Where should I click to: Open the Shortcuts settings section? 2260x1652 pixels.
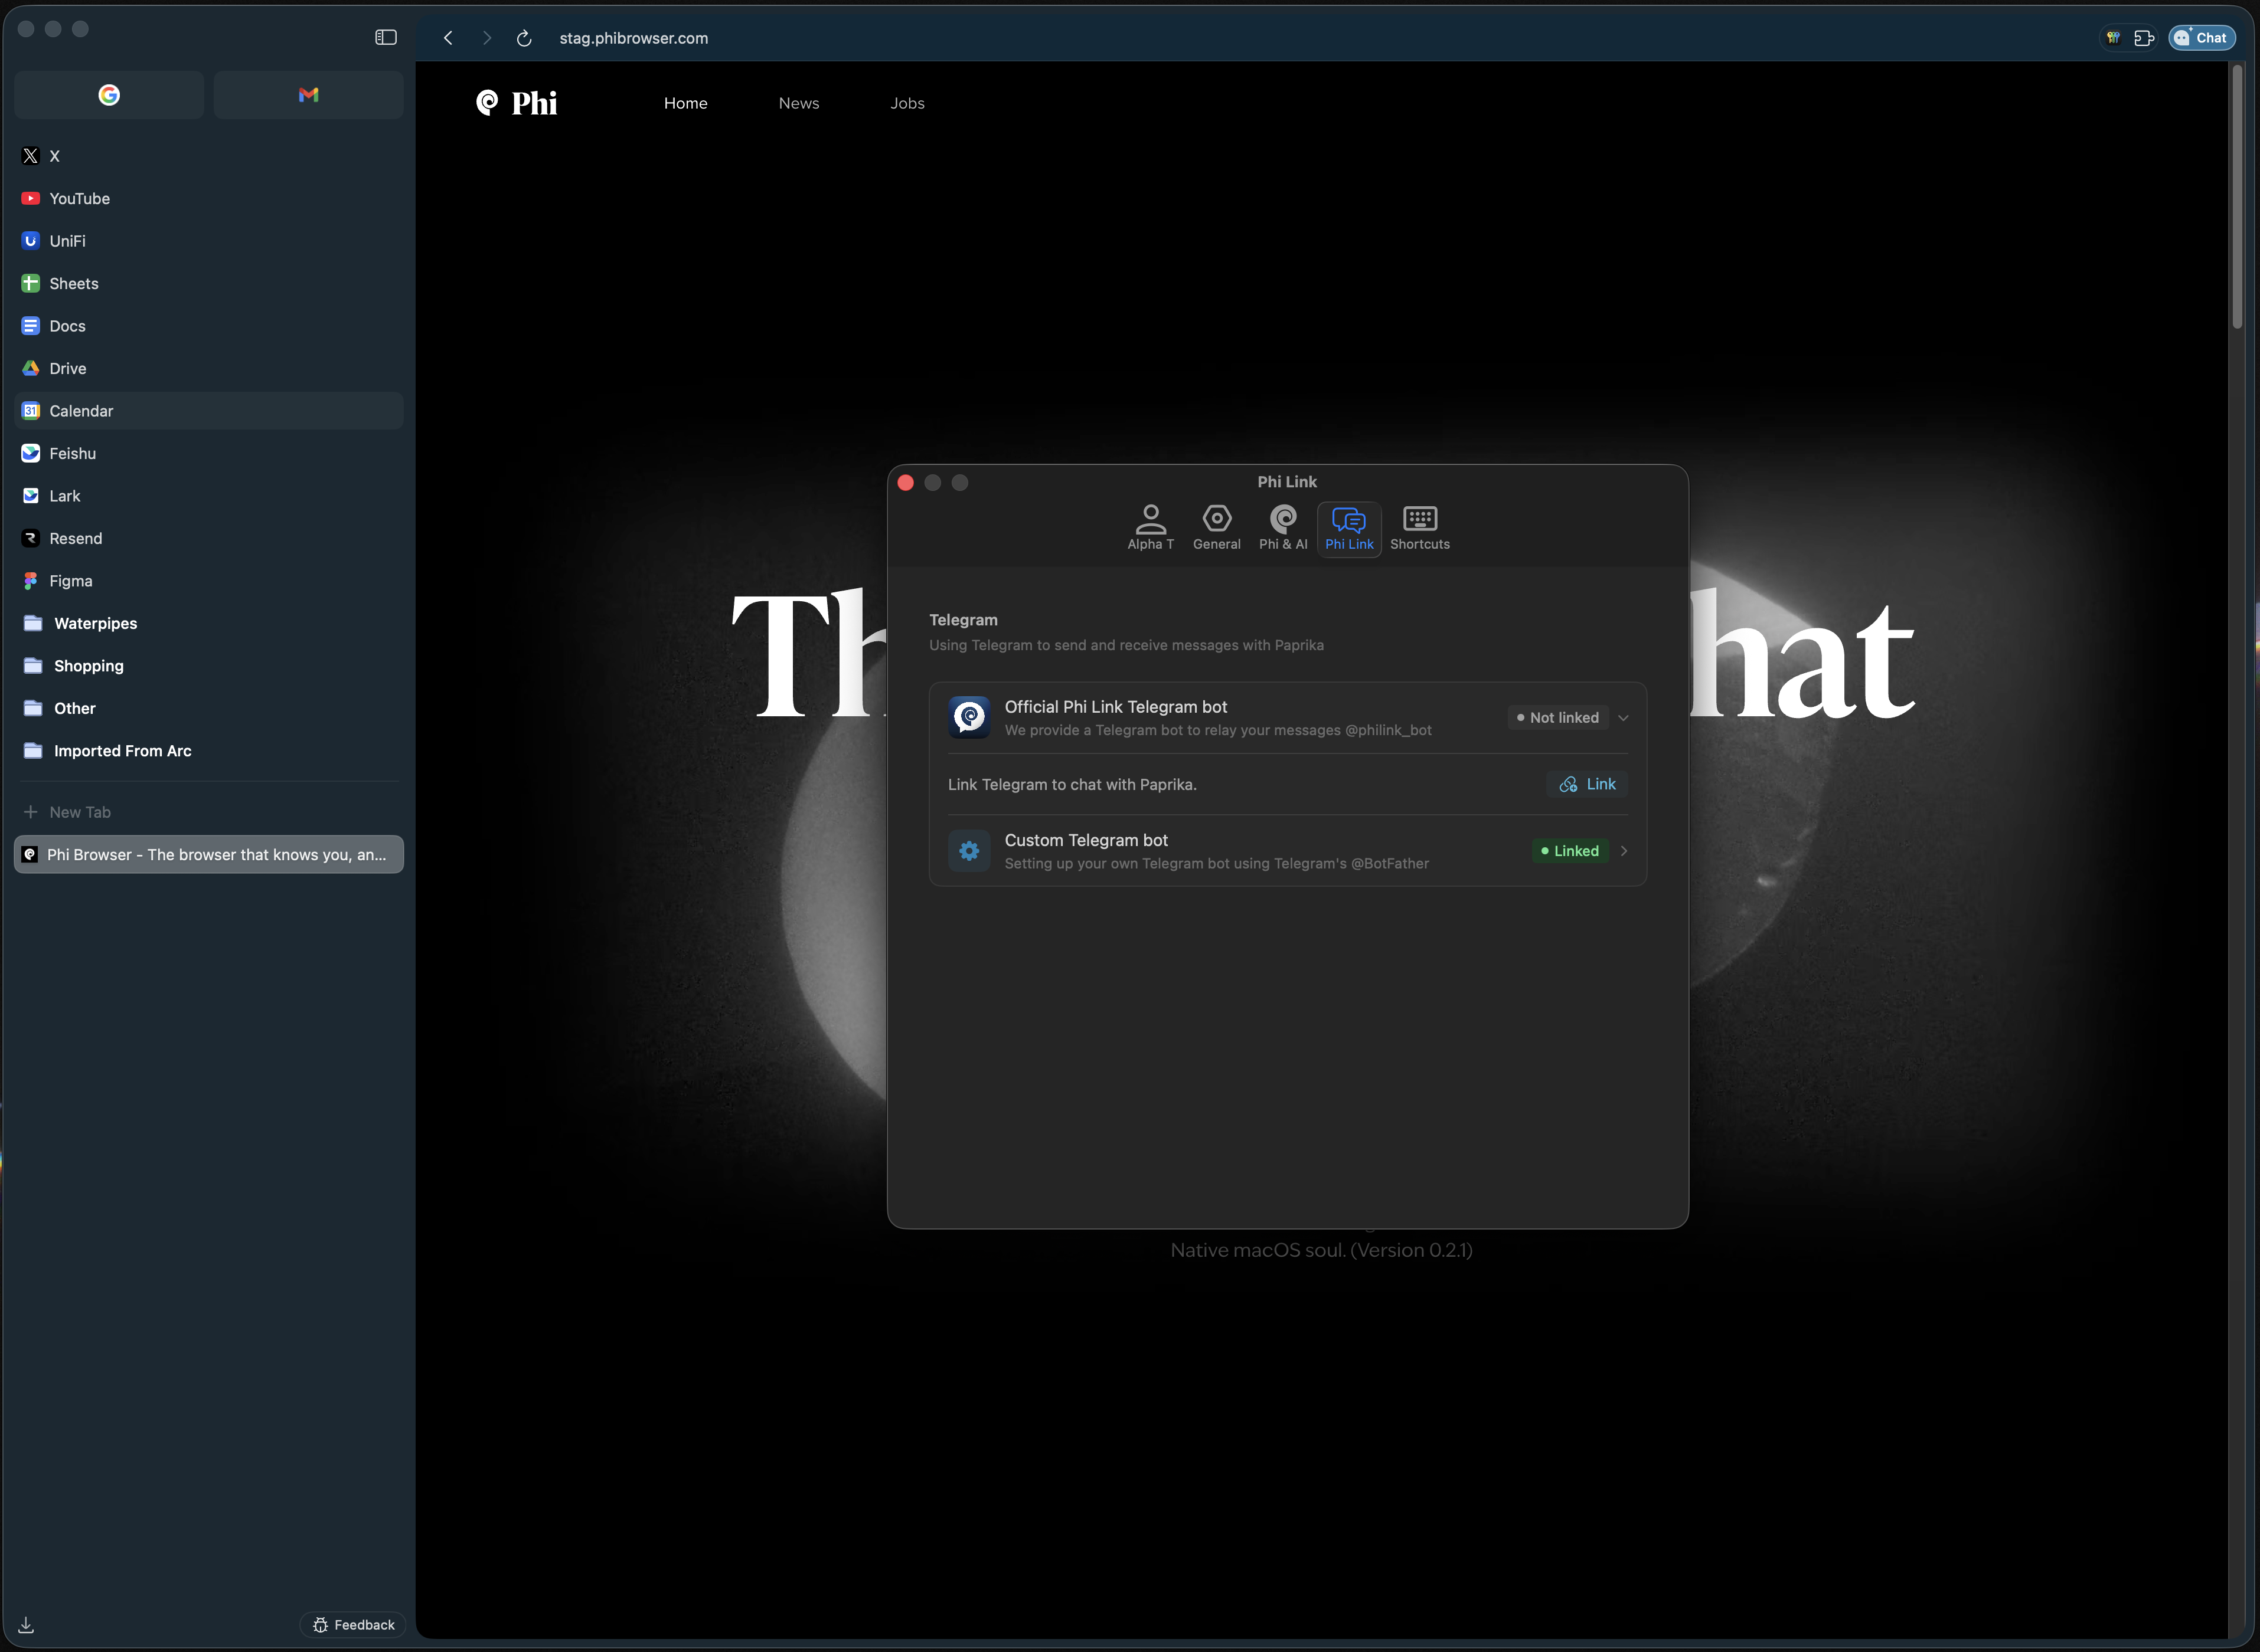[x=1419, y=528]
